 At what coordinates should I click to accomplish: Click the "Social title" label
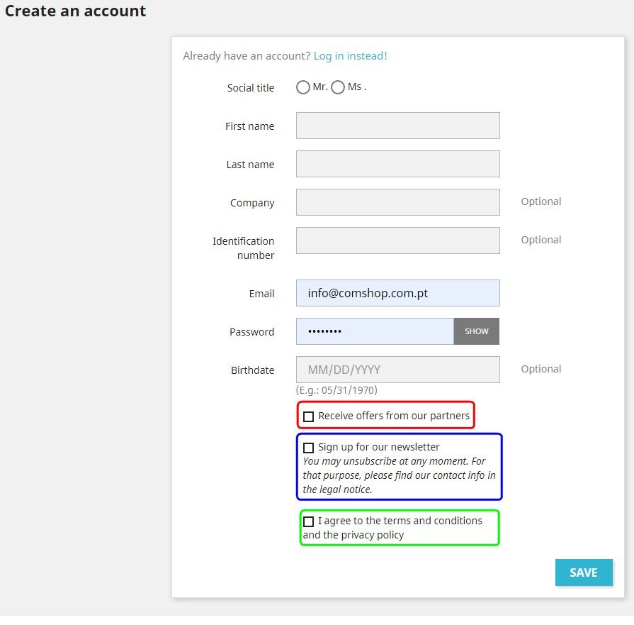251,88
